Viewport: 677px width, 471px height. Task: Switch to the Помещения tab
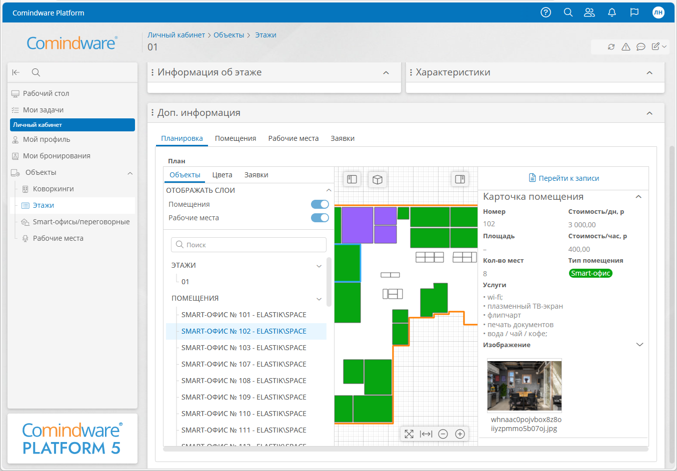tap(235, 138)
